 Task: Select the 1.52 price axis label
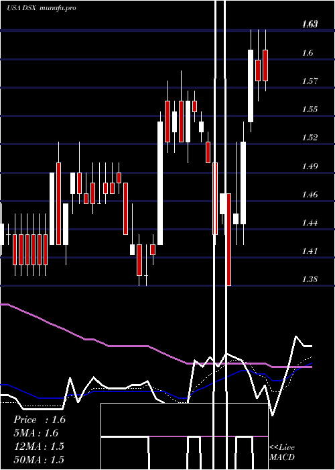coord(310,138)
